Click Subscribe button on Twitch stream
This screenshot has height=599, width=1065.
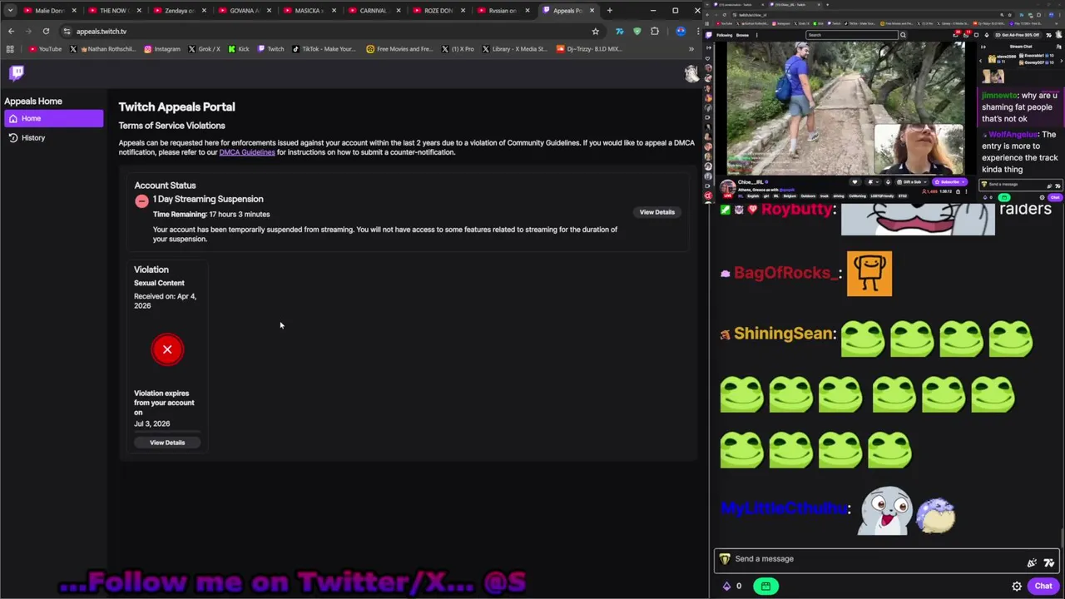949,182
